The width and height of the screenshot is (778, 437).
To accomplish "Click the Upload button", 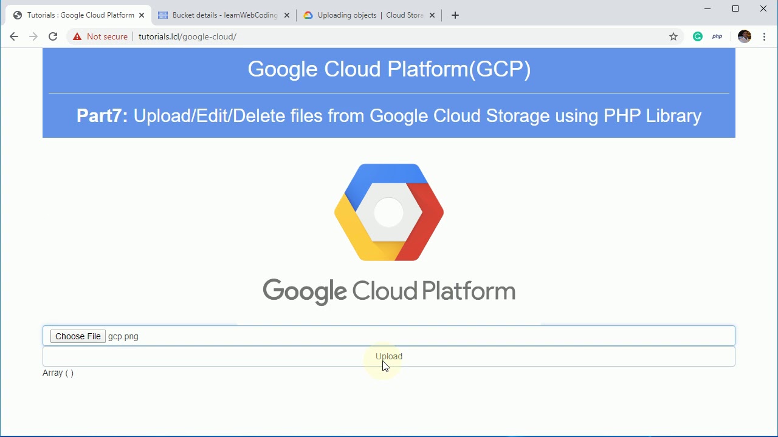I will point(389,356).
